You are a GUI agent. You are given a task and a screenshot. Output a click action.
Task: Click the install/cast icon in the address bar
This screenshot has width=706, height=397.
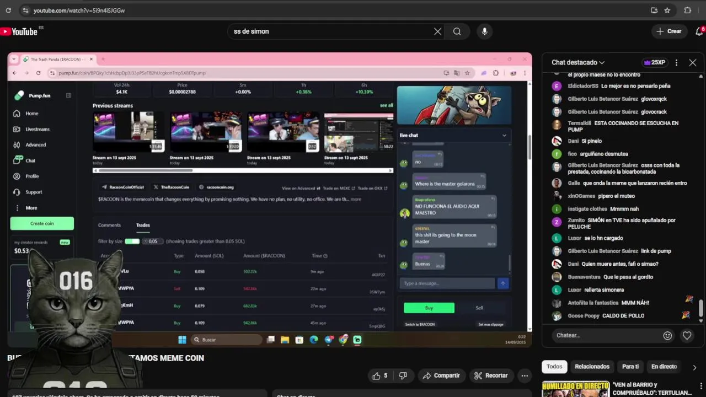tap(654, 10)
